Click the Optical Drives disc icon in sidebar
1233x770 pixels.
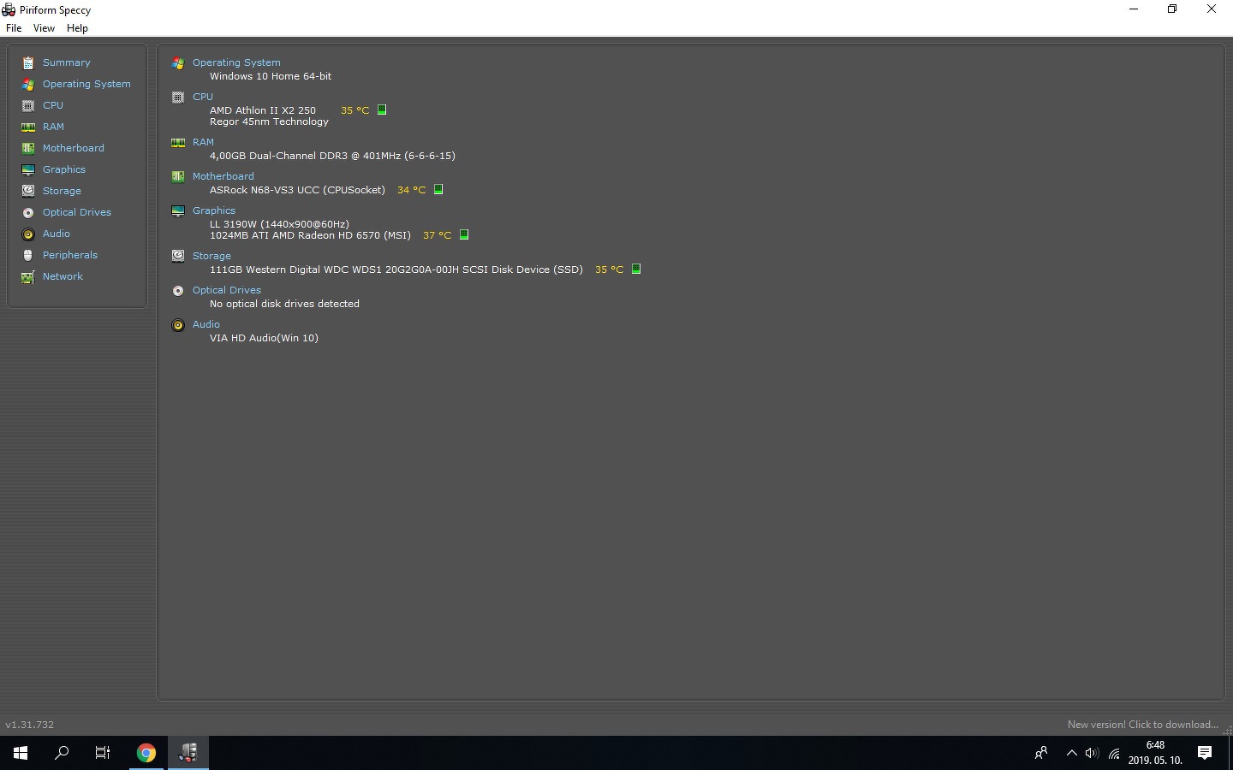coord(28,212)
